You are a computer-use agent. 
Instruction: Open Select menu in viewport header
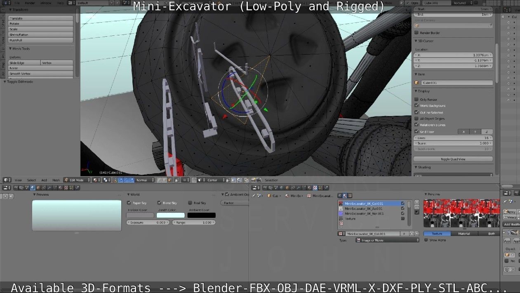[31, 180]
